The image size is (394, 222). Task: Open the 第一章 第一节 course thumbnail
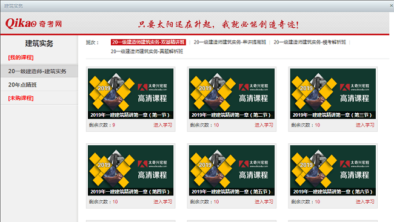point(130,94)
